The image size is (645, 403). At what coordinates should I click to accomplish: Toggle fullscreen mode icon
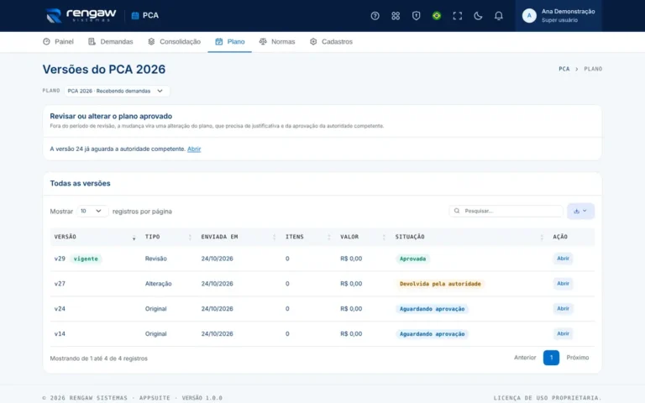pyautogui.click(x=458, y=16)
